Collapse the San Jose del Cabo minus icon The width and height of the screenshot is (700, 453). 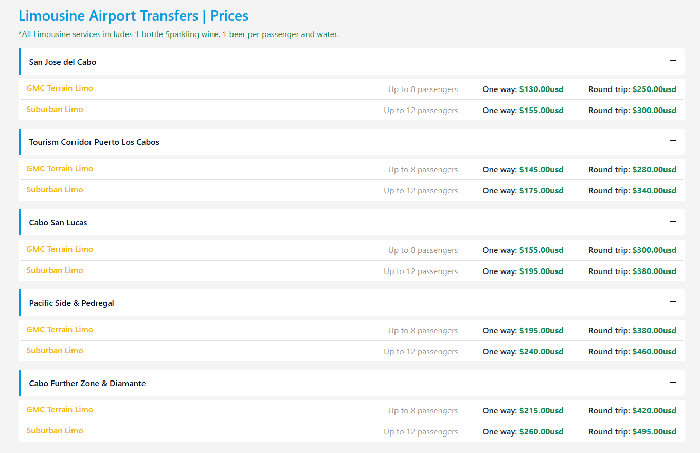coord(673,61)
